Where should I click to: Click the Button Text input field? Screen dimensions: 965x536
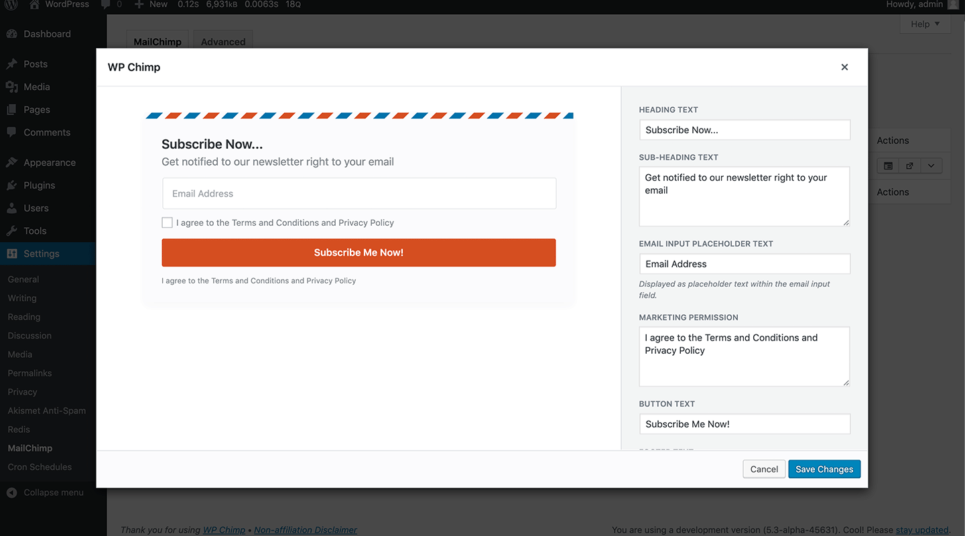pyautogui.click(x=745, y=424)
